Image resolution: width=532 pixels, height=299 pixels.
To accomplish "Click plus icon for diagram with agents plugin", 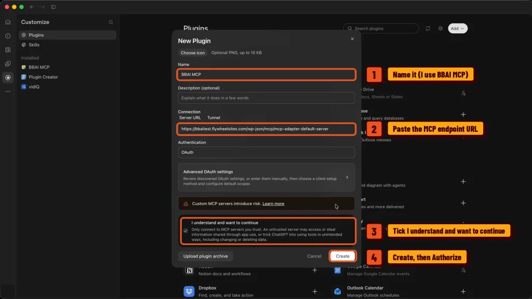I will click(x=463, y=182).
